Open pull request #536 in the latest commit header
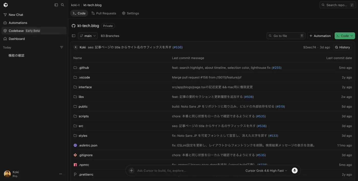The width and height of the screenshot is (358, 181). (x=178, y=47)
